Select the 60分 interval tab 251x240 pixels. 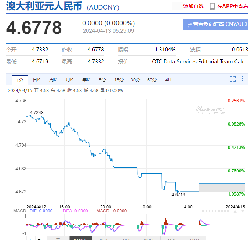click(152, 80)
